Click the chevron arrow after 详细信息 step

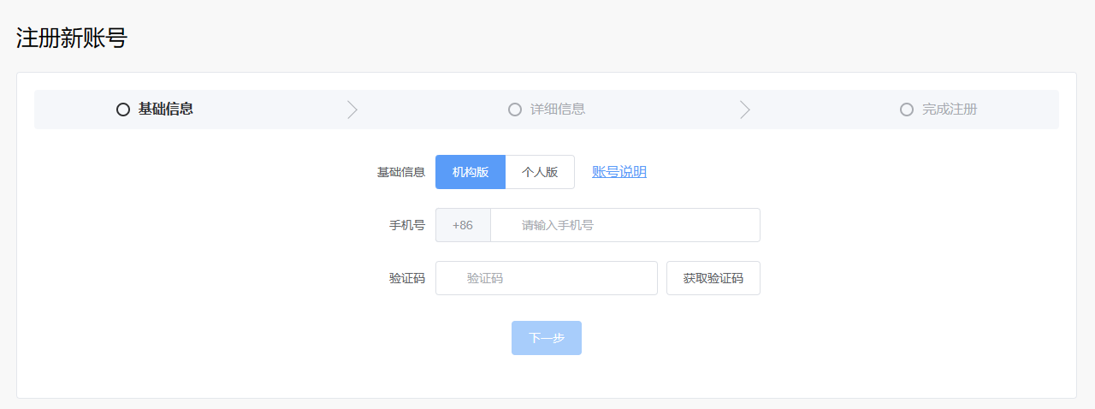[x=744, y=110]
